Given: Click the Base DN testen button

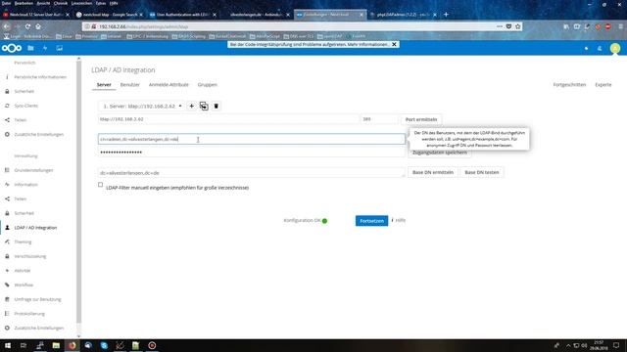Looking at the screenshot, I should tap(482, 172).
